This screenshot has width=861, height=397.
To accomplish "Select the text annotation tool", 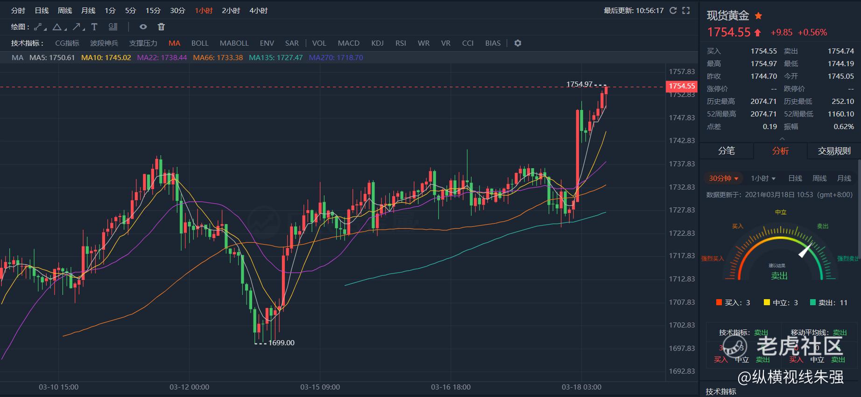I will (94, 27).
